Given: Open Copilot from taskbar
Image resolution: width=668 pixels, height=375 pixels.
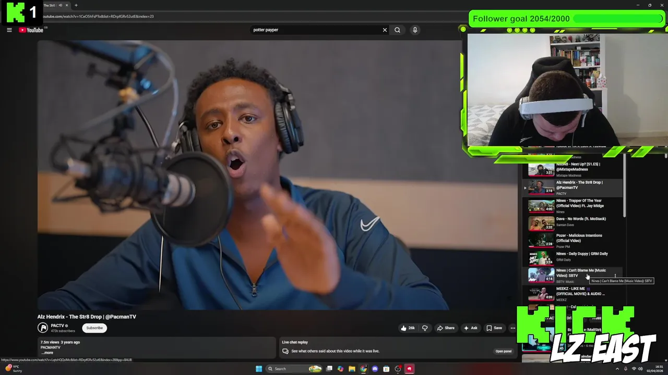Looking at the screenshot, I should (x=340, y=369).
